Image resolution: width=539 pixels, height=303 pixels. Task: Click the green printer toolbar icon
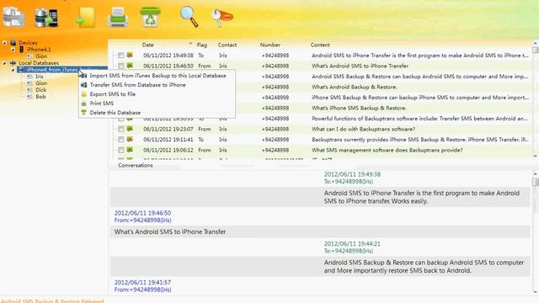(118, 17)
